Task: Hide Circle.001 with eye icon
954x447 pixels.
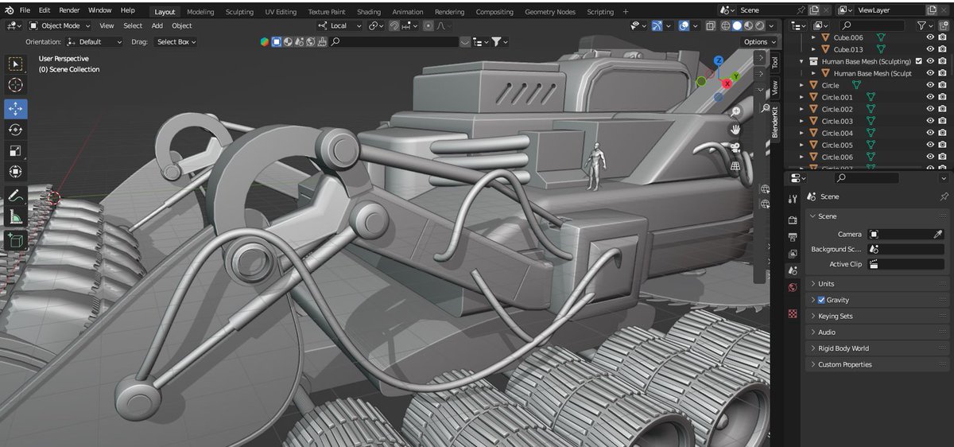Action: [930, 97]
